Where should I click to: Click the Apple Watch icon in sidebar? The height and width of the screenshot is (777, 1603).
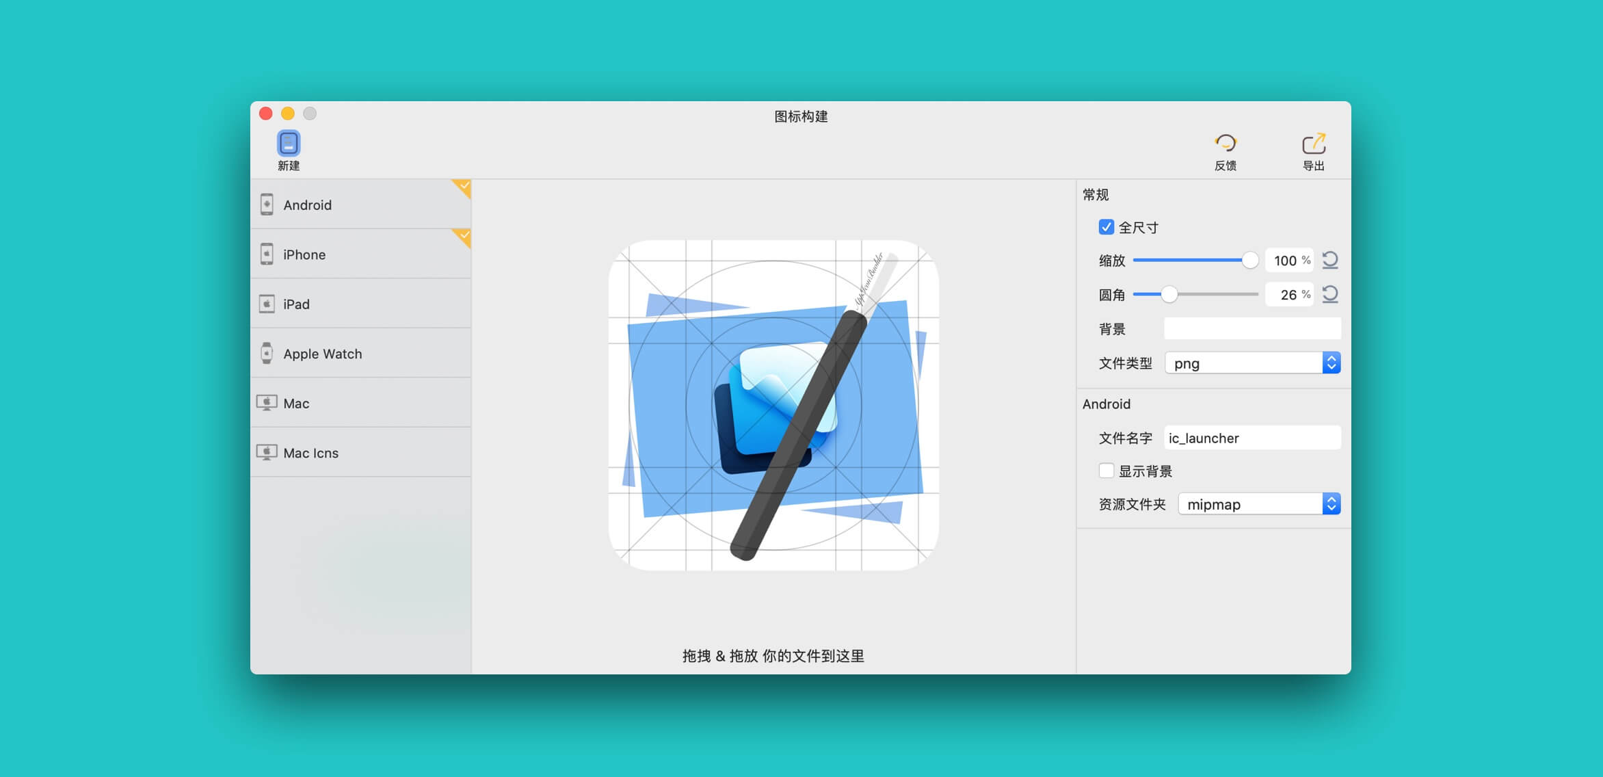267,353
